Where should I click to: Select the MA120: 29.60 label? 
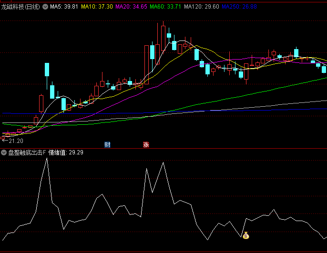point(202,7)
